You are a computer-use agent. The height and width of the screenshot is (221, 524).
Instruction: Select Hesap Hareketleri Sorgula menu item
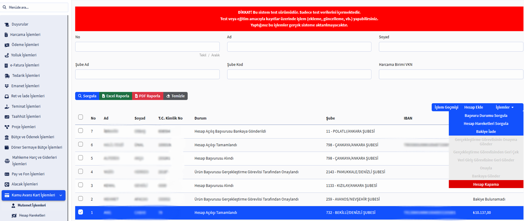coord(486,124)
